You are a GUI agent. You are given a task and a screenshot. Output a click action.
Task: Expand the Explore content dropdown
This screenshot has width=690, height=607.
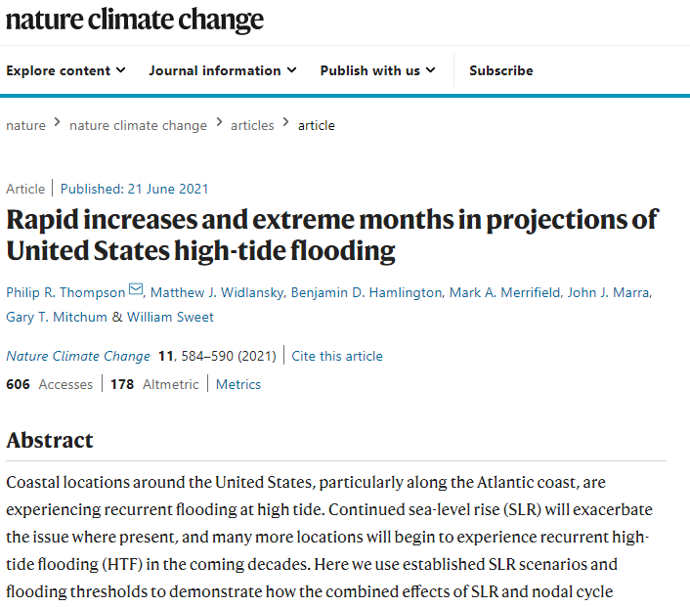[x=66, y=70]
